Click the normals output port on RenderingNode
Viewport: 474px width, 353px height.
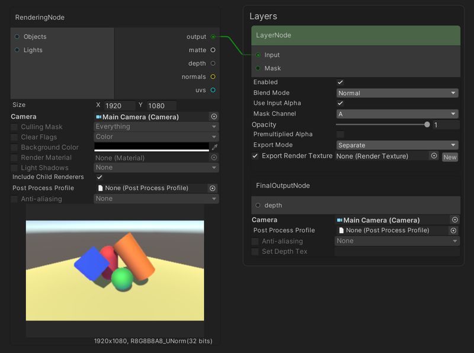213,76
